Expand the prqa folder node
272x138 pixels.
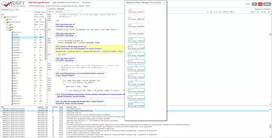[7, 27]
